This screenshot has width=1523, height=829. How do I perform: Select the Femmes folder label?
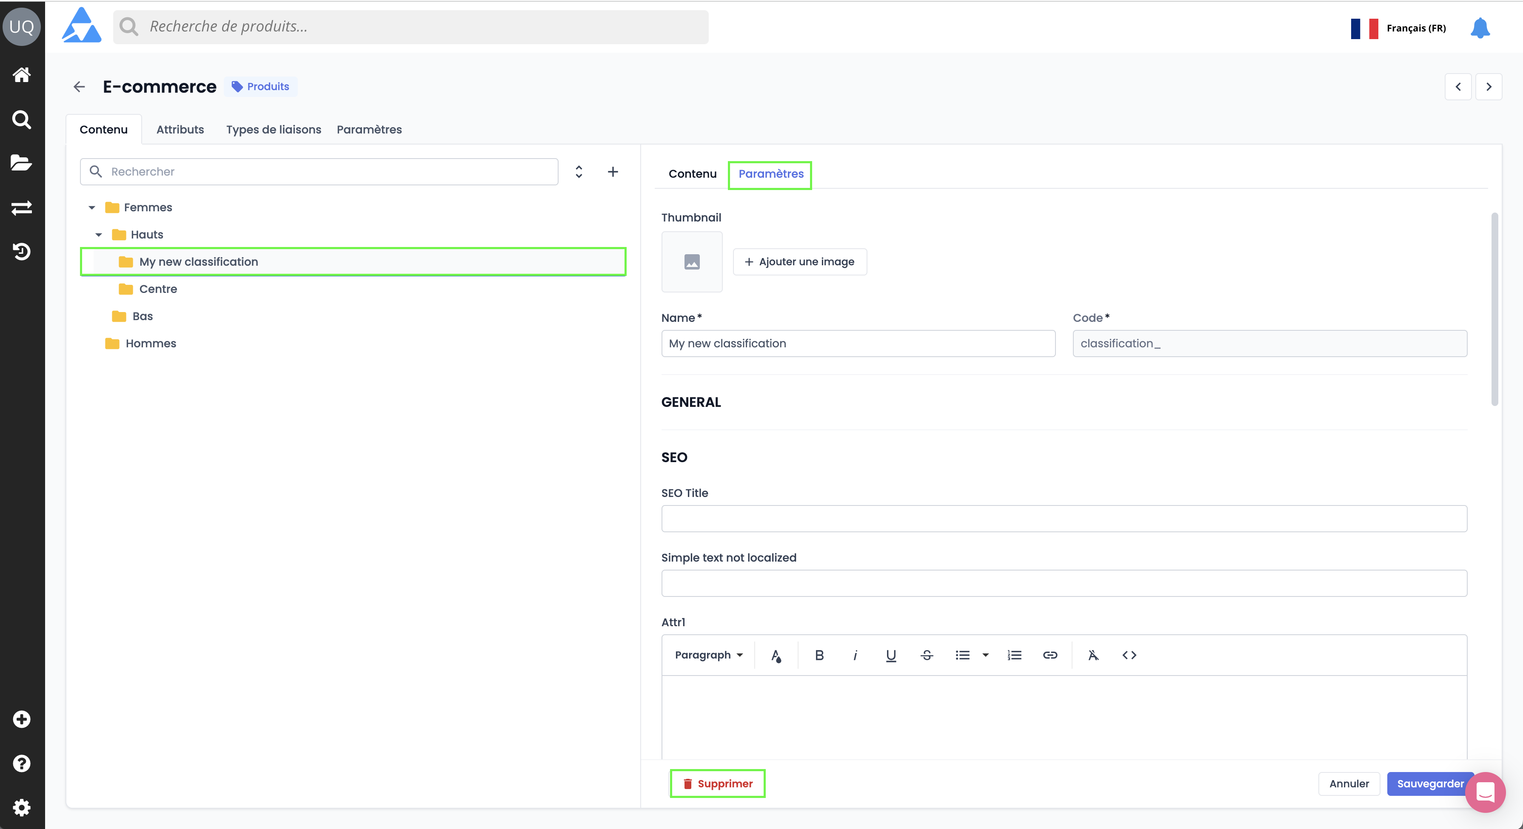[148, 207]
